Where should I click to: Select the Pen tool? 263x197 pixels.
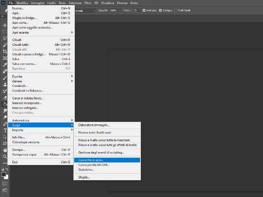pyautogui.click(x=5, y=124)
